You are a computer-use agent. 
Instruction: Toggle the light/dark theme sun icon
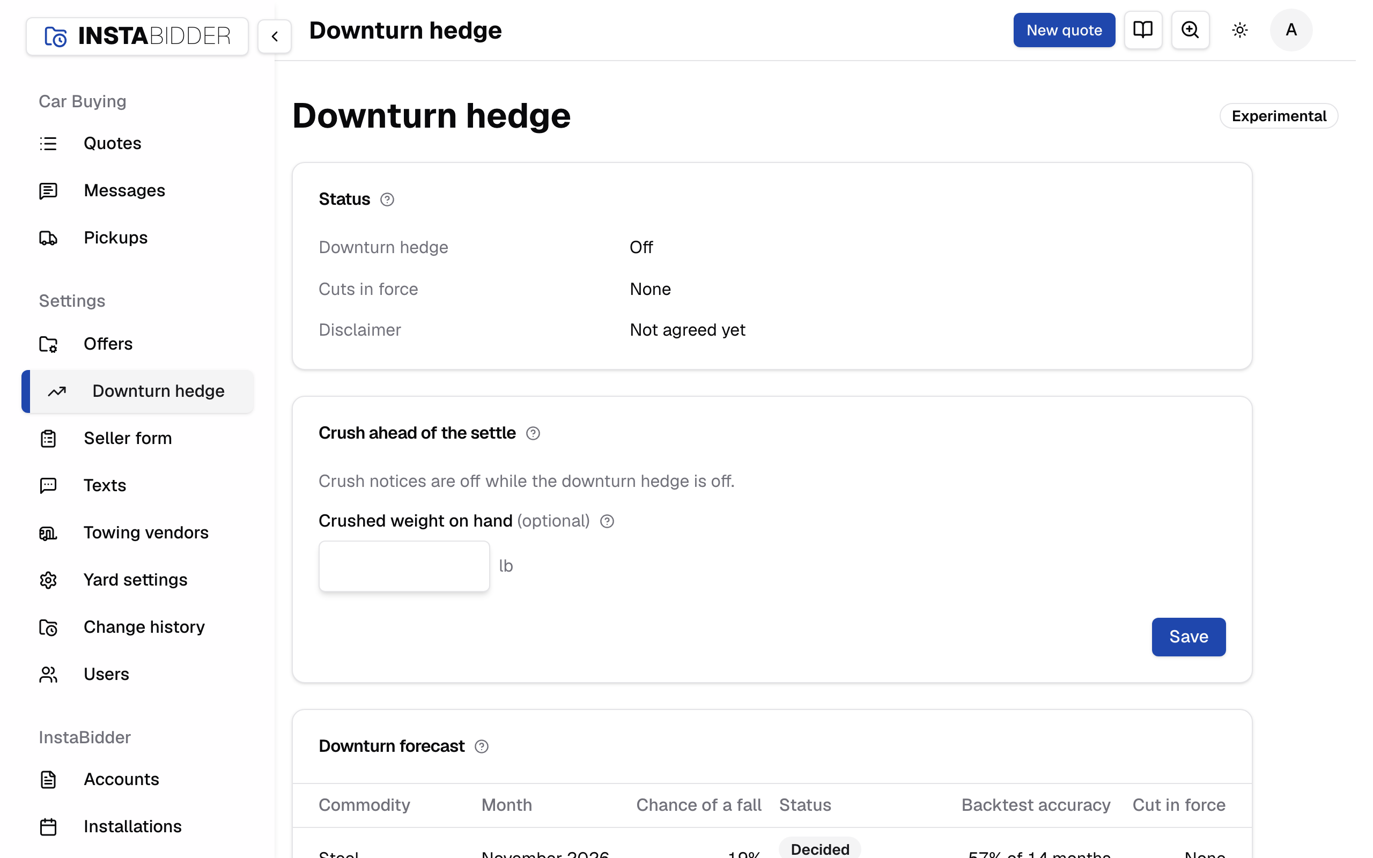(1239, 30)
